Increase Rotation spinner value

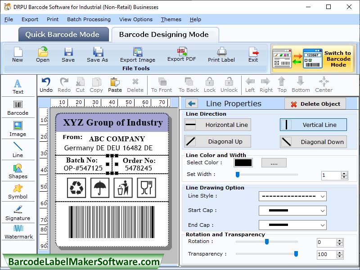coord(340,240)
